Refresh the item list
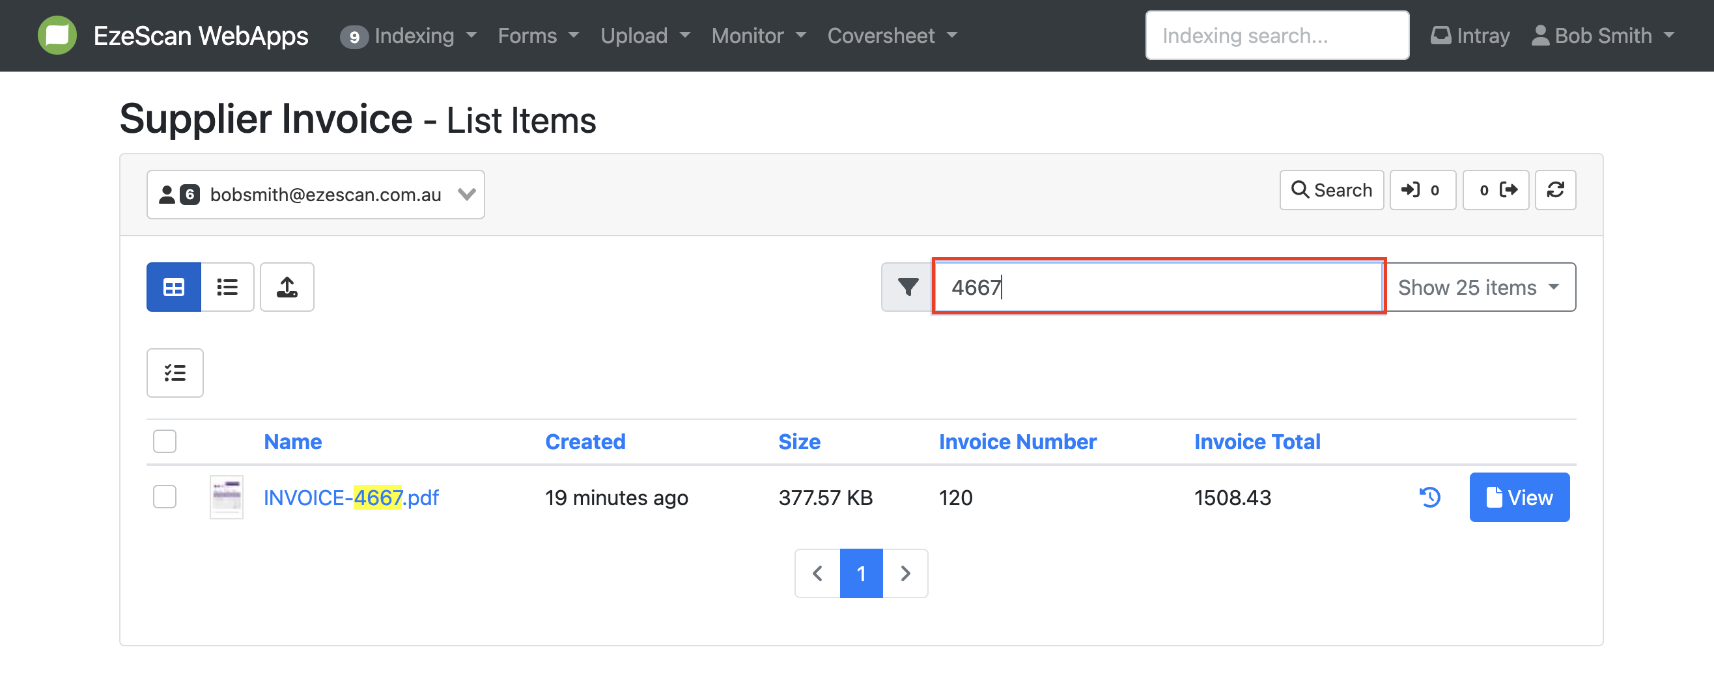 pos(1555,190)
